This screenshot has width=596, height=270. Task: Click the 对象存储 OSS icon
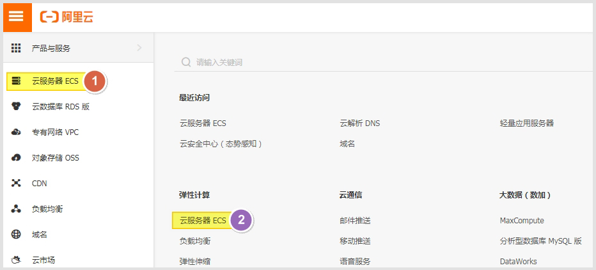coord(16,157)
